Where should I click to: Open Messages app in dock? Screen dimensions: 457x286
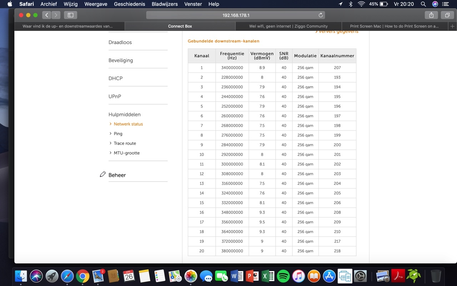coord(206,276)
